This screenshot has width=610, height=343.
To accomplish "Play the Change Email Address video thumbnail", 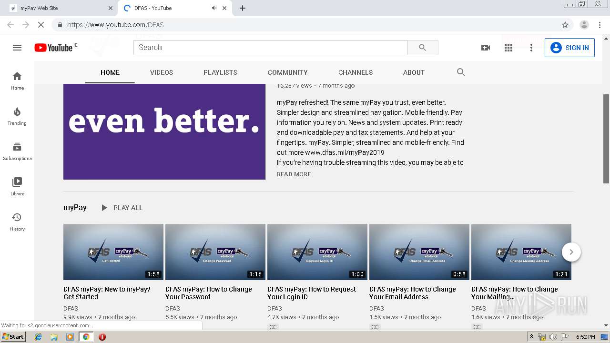I will coord(419,252).
